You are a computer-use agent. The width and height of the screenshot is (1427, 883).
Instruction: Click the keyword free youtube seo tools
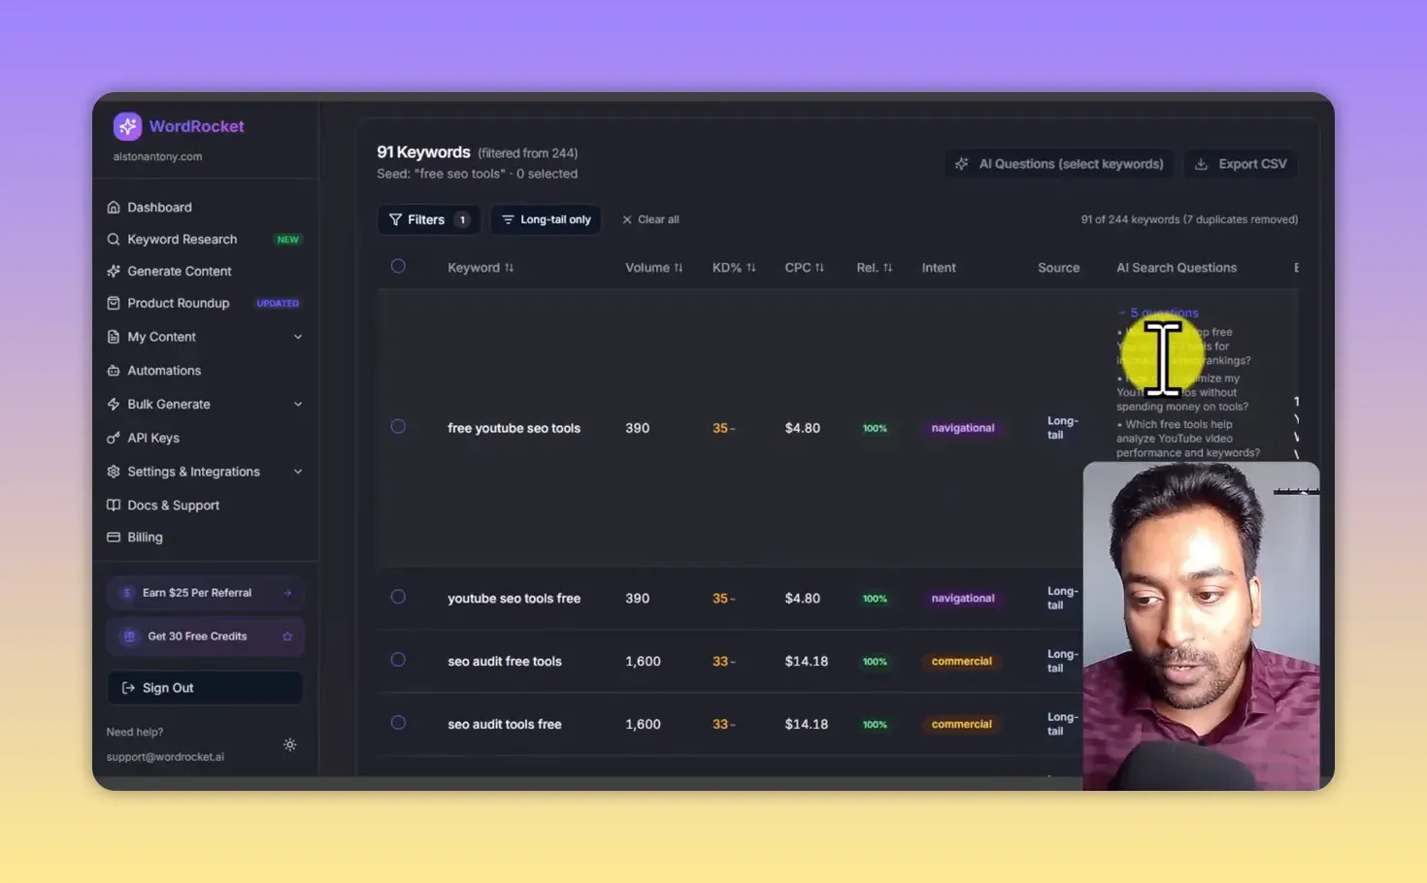(514, 428)
